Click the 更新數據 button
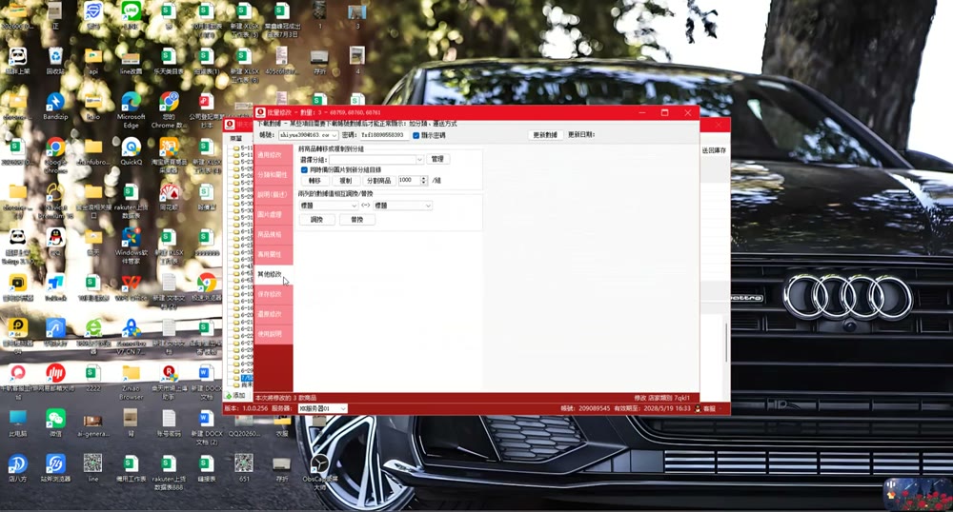The height and width of the screenshot is (512, 953). coord(545,135)
